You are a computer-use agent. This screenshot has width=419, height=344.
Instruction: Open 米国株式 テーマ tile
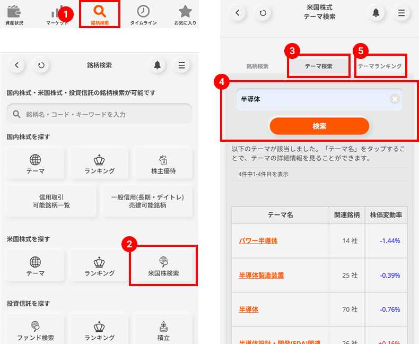(36, 265)
